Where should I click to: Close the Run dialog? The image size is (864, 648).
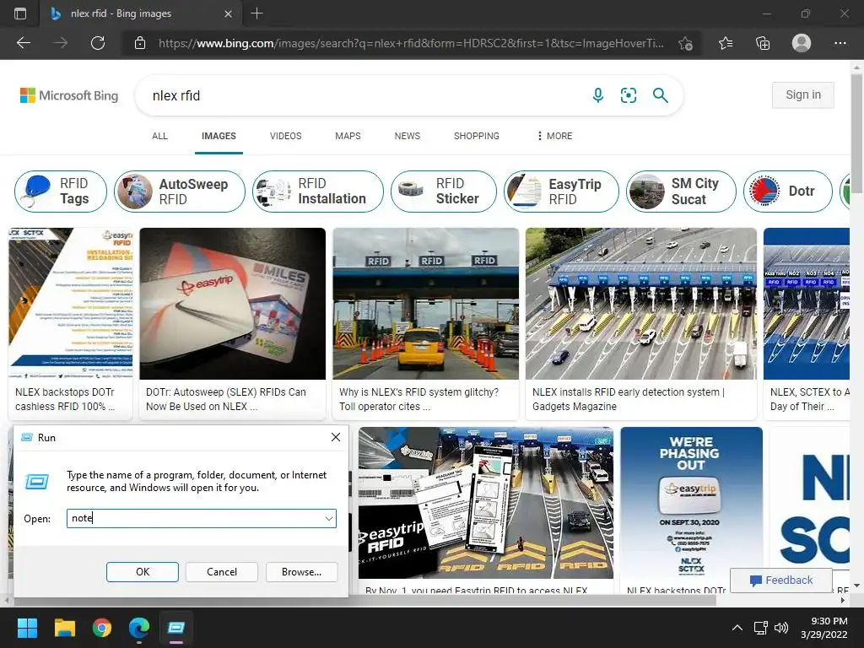pos(336,437)
